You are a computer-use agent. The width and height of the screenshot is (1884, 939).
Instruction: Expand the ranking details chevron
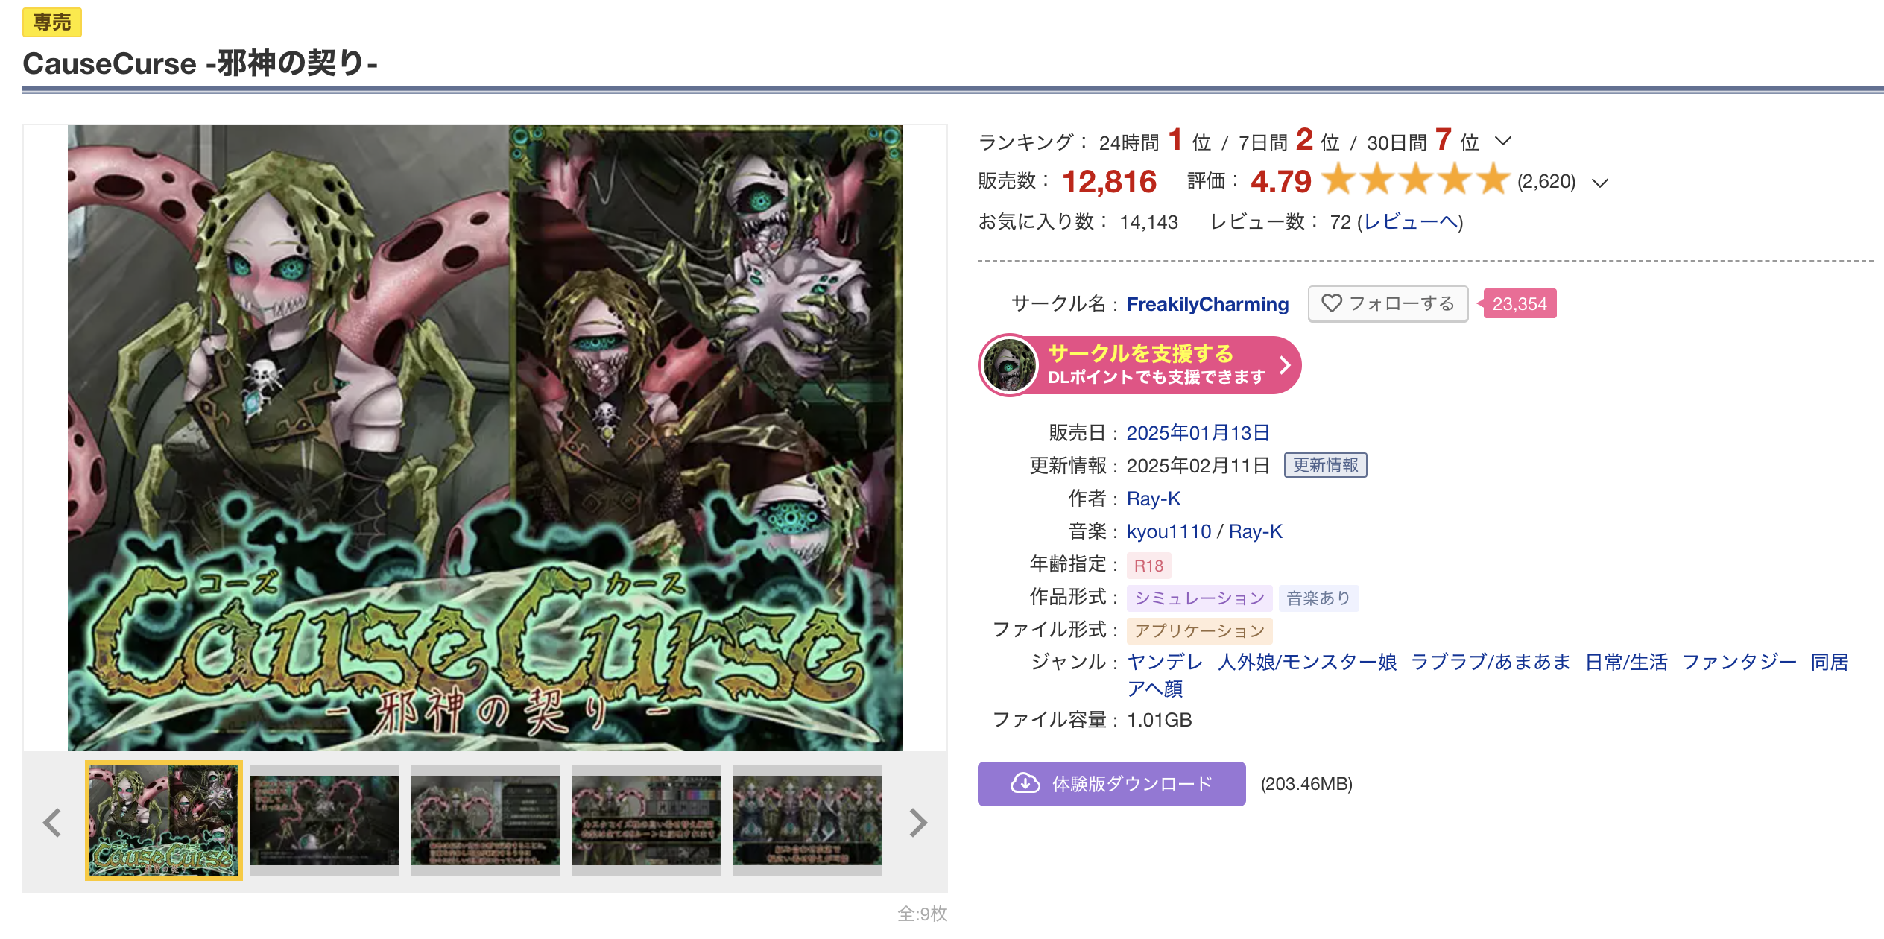(x=1502, y=141)
